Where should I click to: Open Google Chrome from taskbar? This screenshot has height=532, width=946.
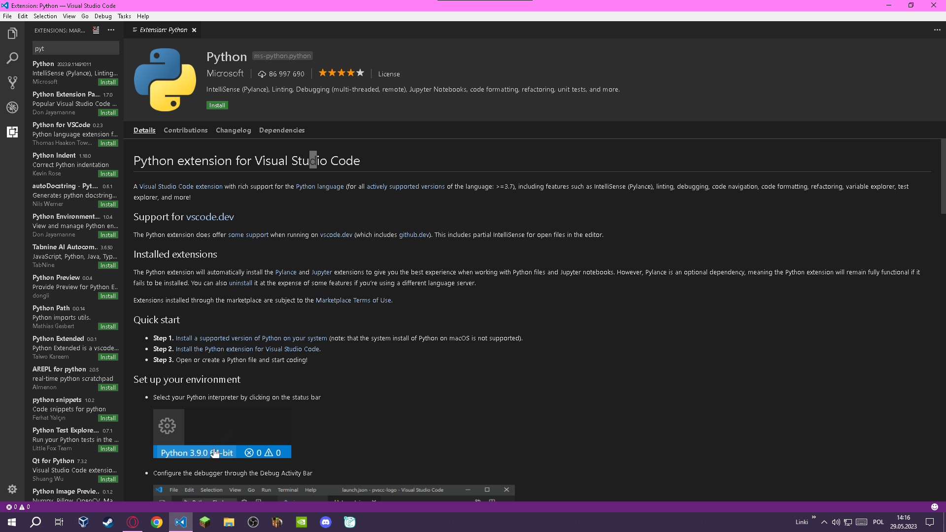click(x=157, y=522)
